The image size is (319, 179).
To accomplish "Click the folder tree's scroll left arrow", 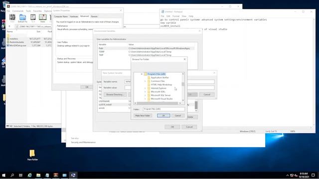I will coord(135,103).
